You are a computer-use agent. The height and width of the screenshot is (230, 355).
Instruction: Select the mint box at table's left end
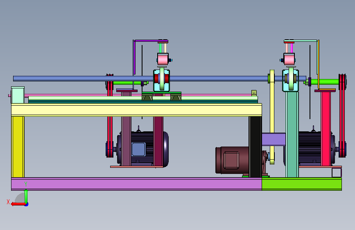click(18, 95)
